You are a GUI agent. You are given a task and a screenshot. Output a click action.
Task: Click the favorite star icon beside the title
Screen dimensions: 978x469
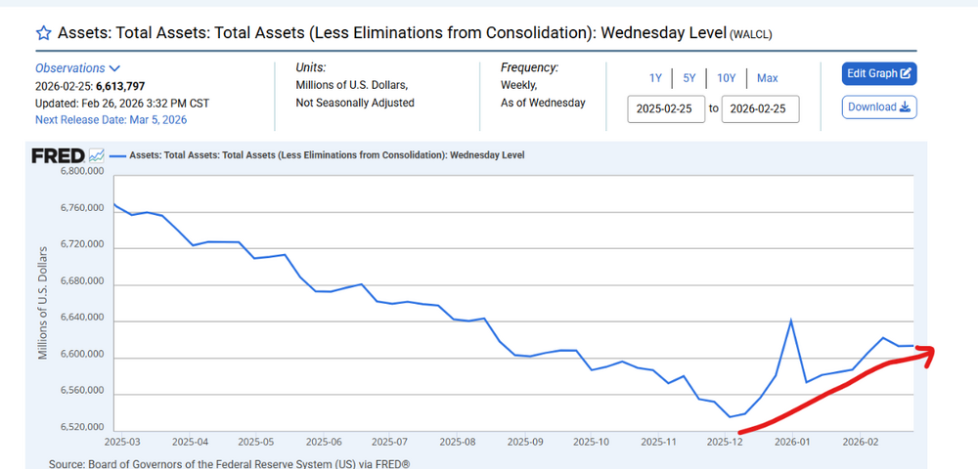(44, 33)
